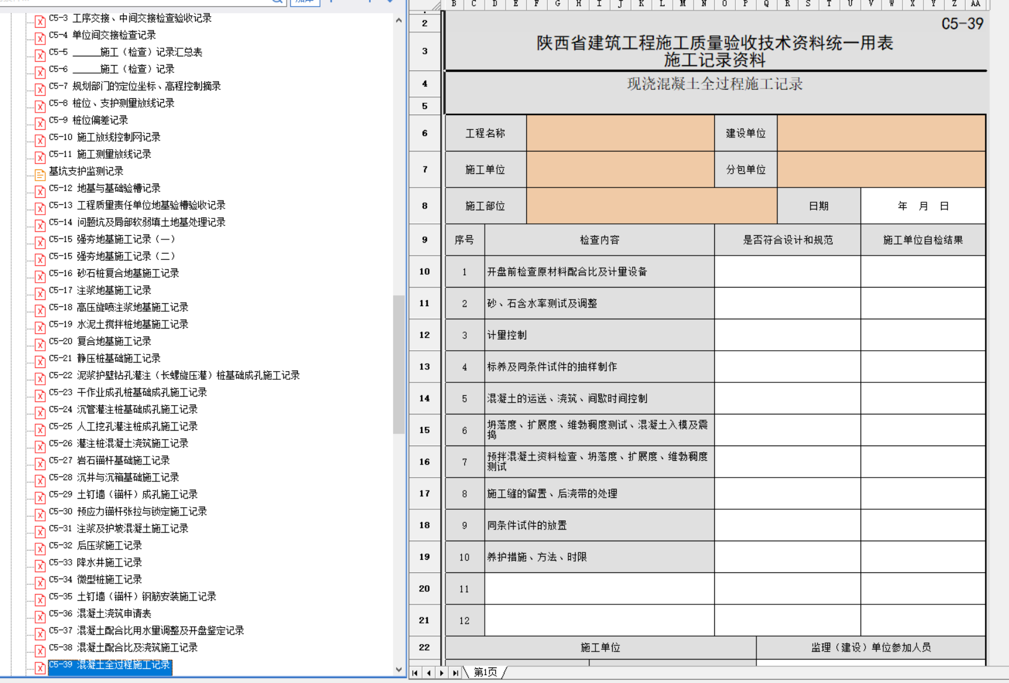
Task: Click the file icon beside C5-23 干作业成孔桩基础成孔施工记录
Action: [x=40, y=395]
